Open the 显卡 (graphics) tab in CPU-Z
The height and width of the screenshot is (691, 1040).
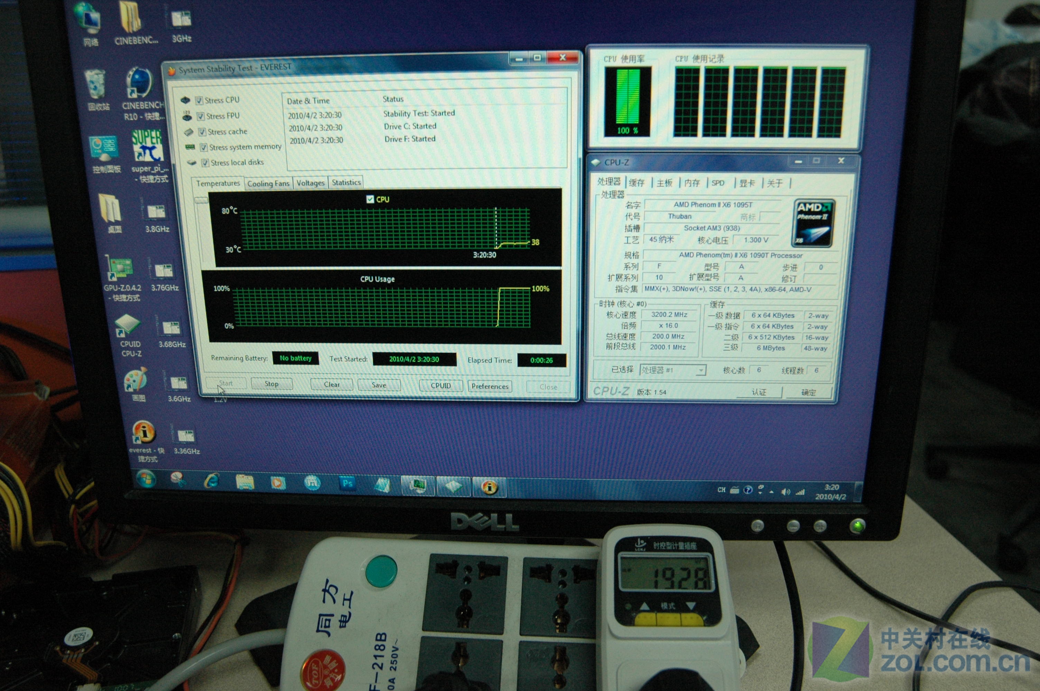(x=747, y=183)
